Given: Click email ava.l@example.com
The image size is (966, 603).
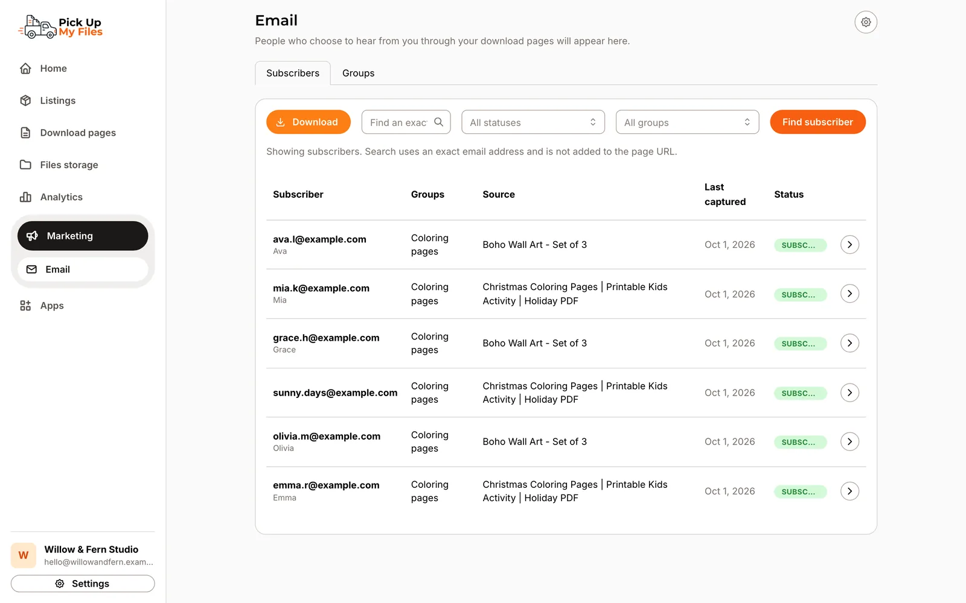Looking at the screenshot, I should [319, 239].
